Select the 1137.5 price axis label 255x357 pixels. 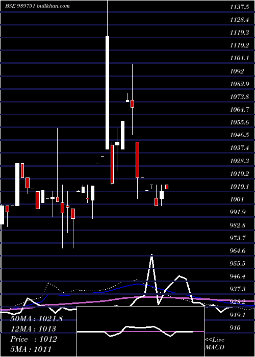click(x=239, y=7)
